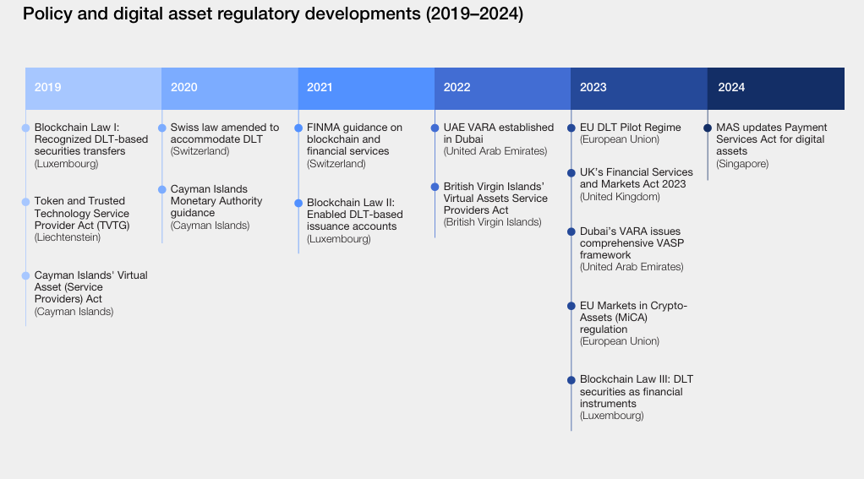Click the dot beside British Virgin Islands' Act
864x479 pixels.
435,188
